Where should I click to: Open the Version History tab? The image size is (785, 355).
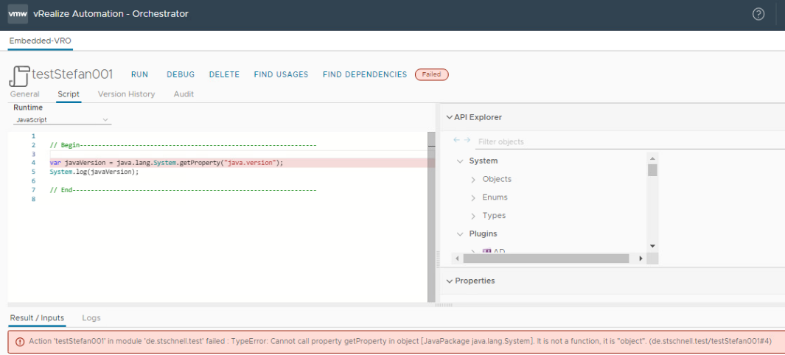tap(126, 94)
